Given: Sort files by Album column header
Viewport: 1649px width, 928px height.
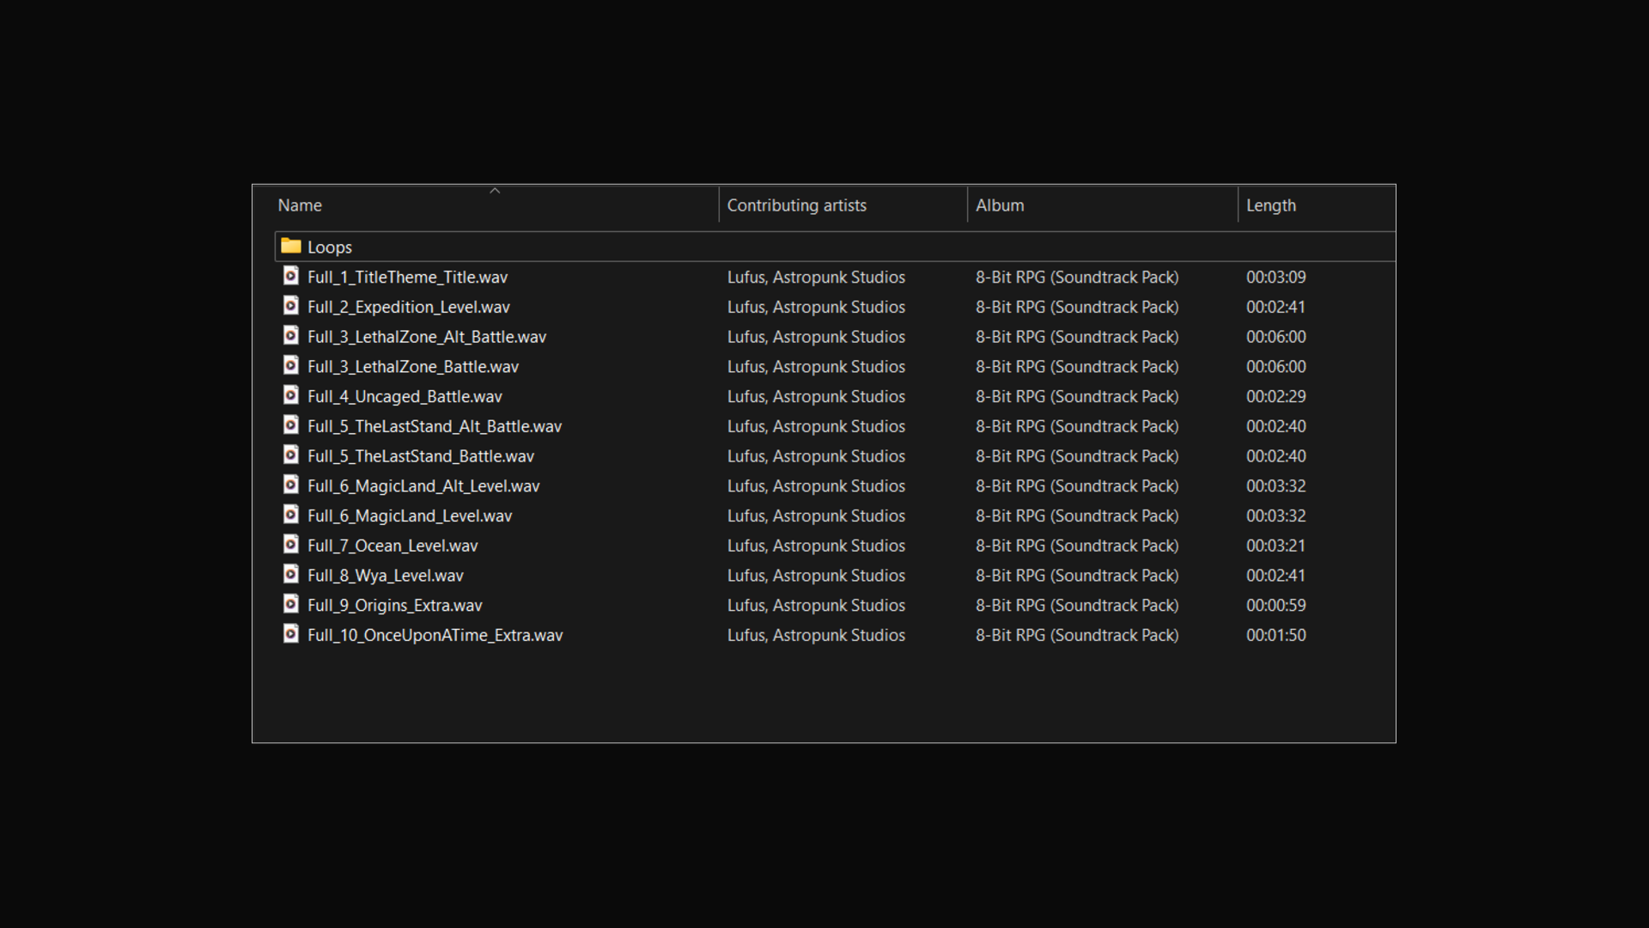Looking at the screenshot, I should coord(1000,205).
